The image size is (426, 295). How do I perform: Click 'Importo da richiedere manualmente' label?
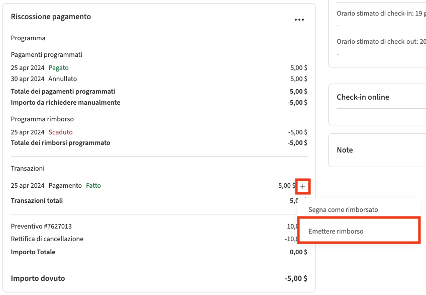tap(65, 102)
